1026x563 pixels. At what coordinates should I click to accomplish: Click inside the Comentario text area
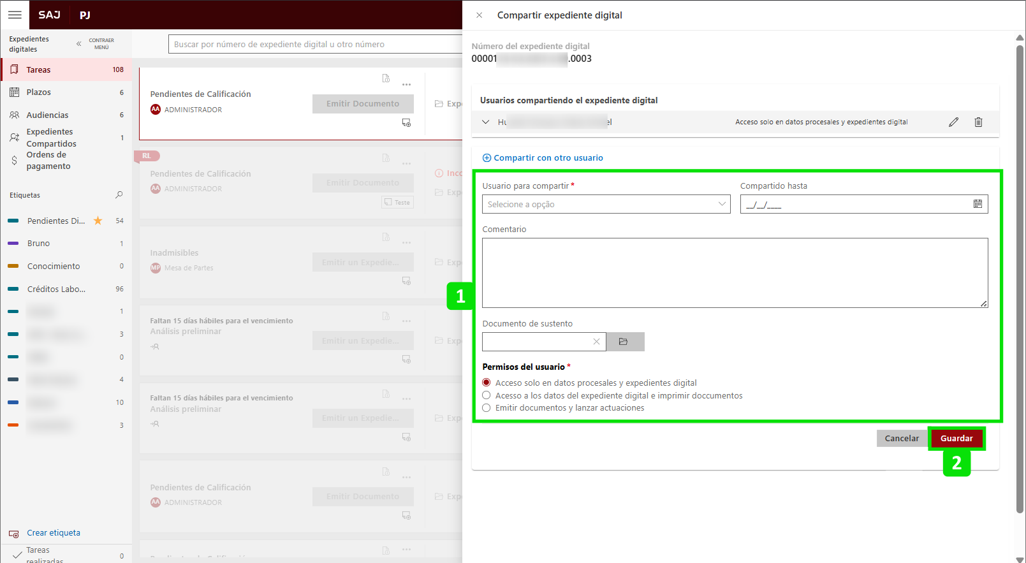(x=735, y=273)
